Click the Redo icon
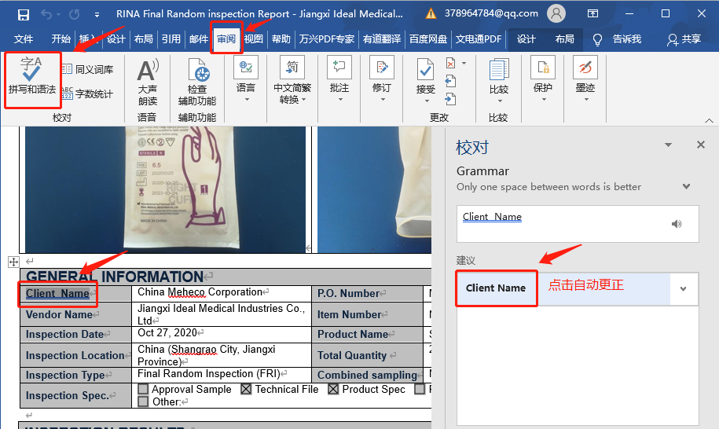Screen dimensions: 719x429 point(75,14)
